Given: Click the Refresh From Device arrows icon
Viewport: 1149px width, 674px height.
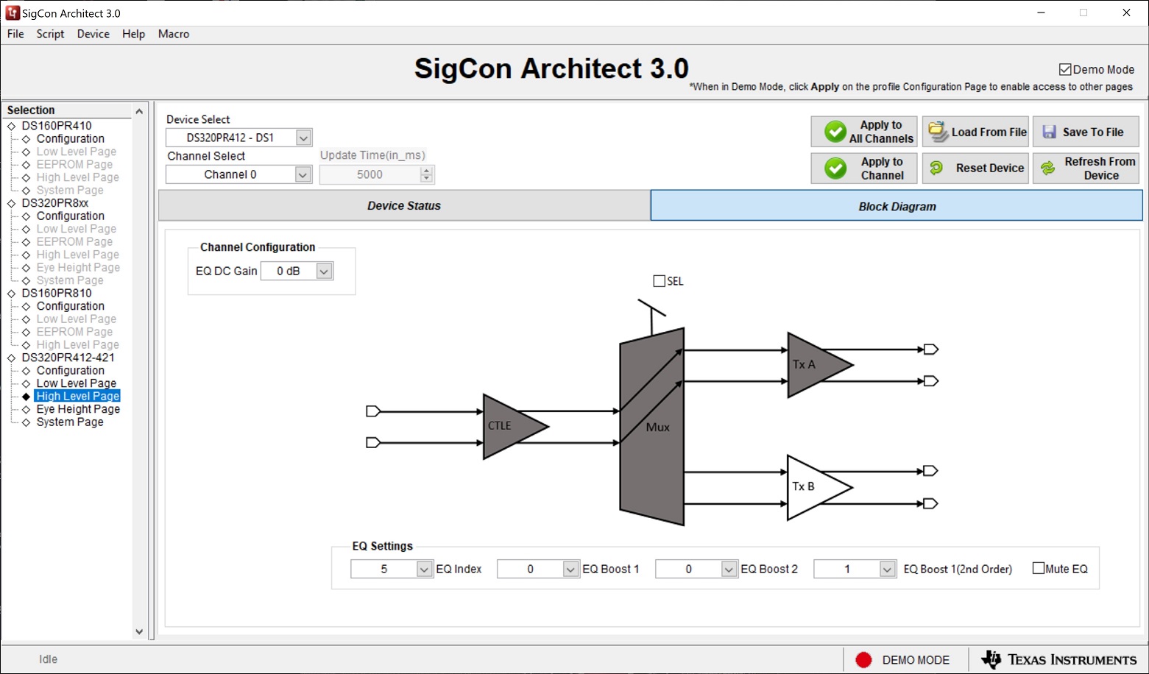Looking at the screenshot, I should (x=1047, y=168).
